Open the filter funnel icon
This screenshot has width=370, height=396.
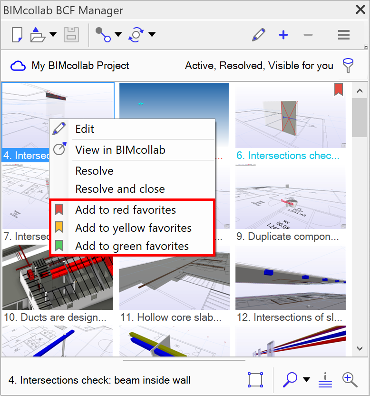348,66
